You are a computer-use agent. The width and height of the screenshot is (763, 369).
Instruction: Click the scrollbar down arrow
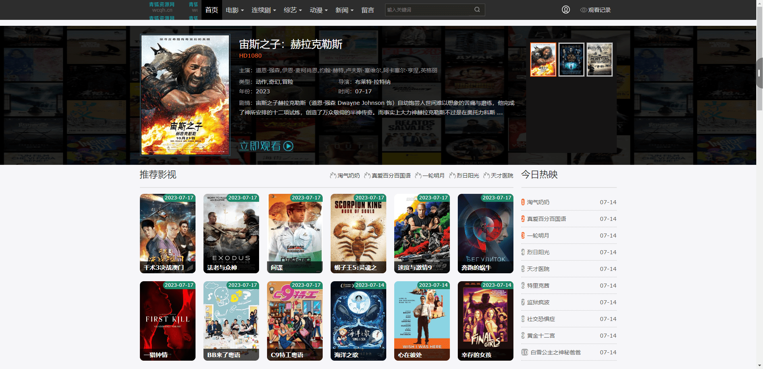coord(759,365)
